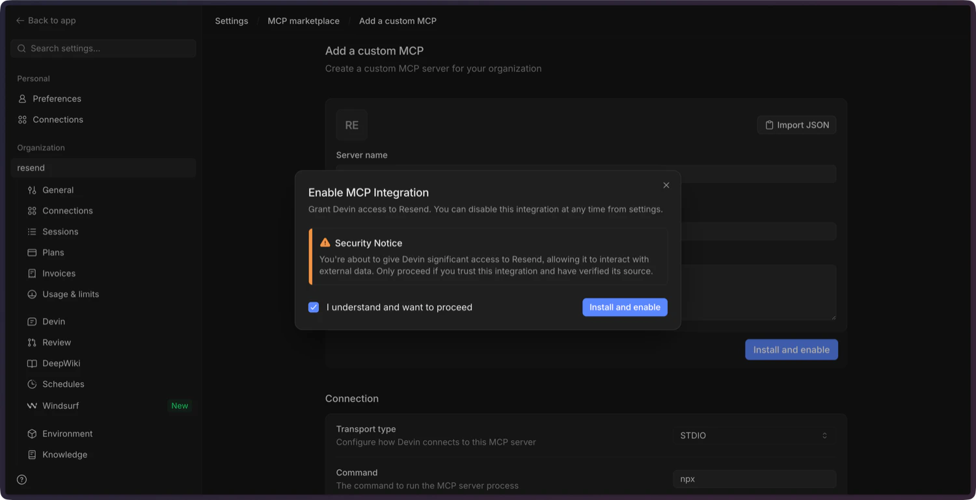Click Settings in the breadcrumb
Image resolution: width=976 pixels, height=500 pixels.
(232, 21)
